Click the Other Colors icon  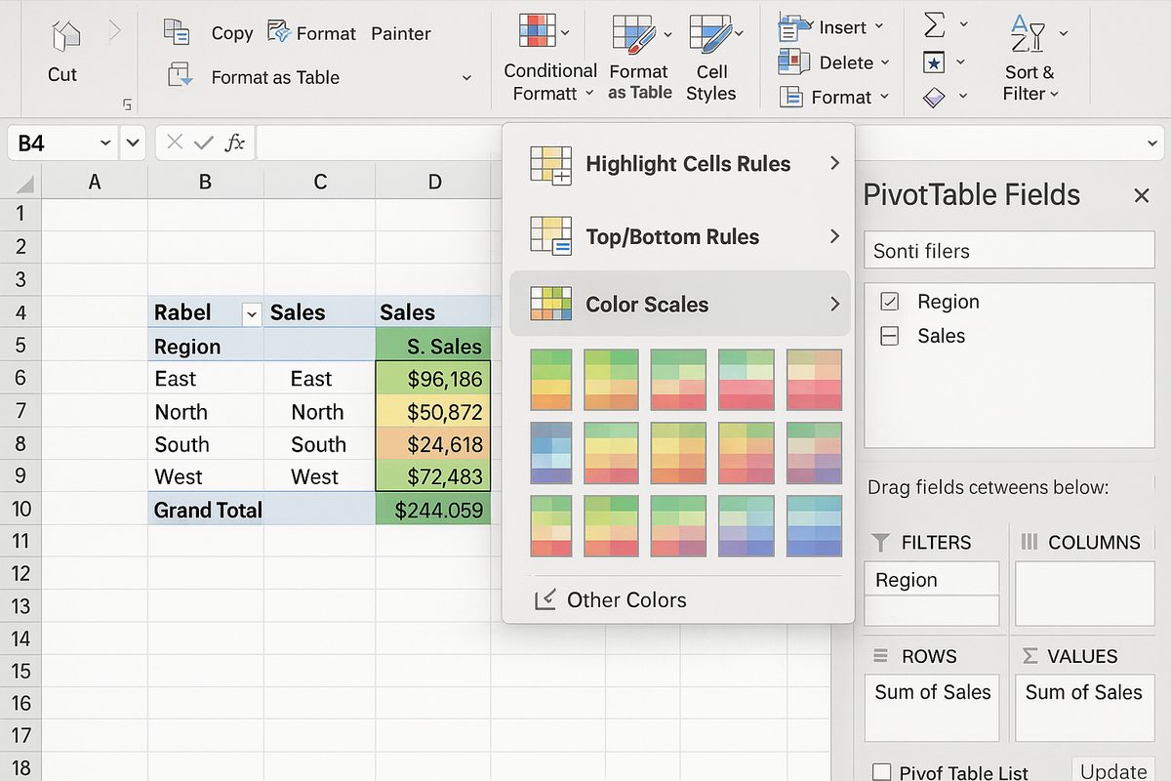point(545,598)
